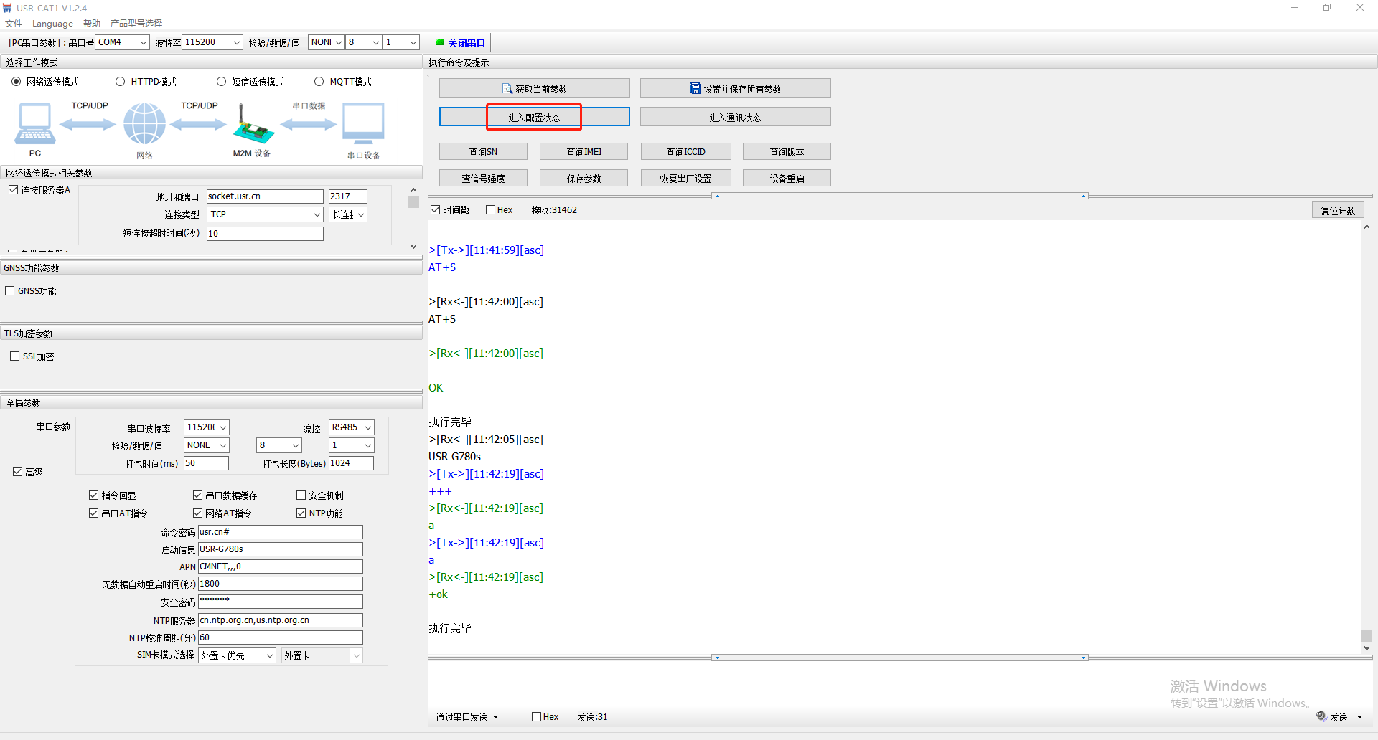Open the product model selection menu

(x=136, y=24)
